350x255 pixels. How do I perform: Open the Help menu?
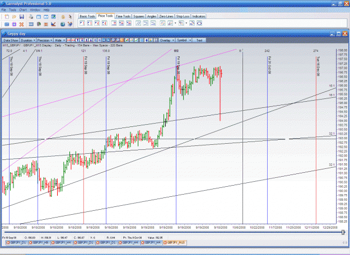click(x=46, y=10)
